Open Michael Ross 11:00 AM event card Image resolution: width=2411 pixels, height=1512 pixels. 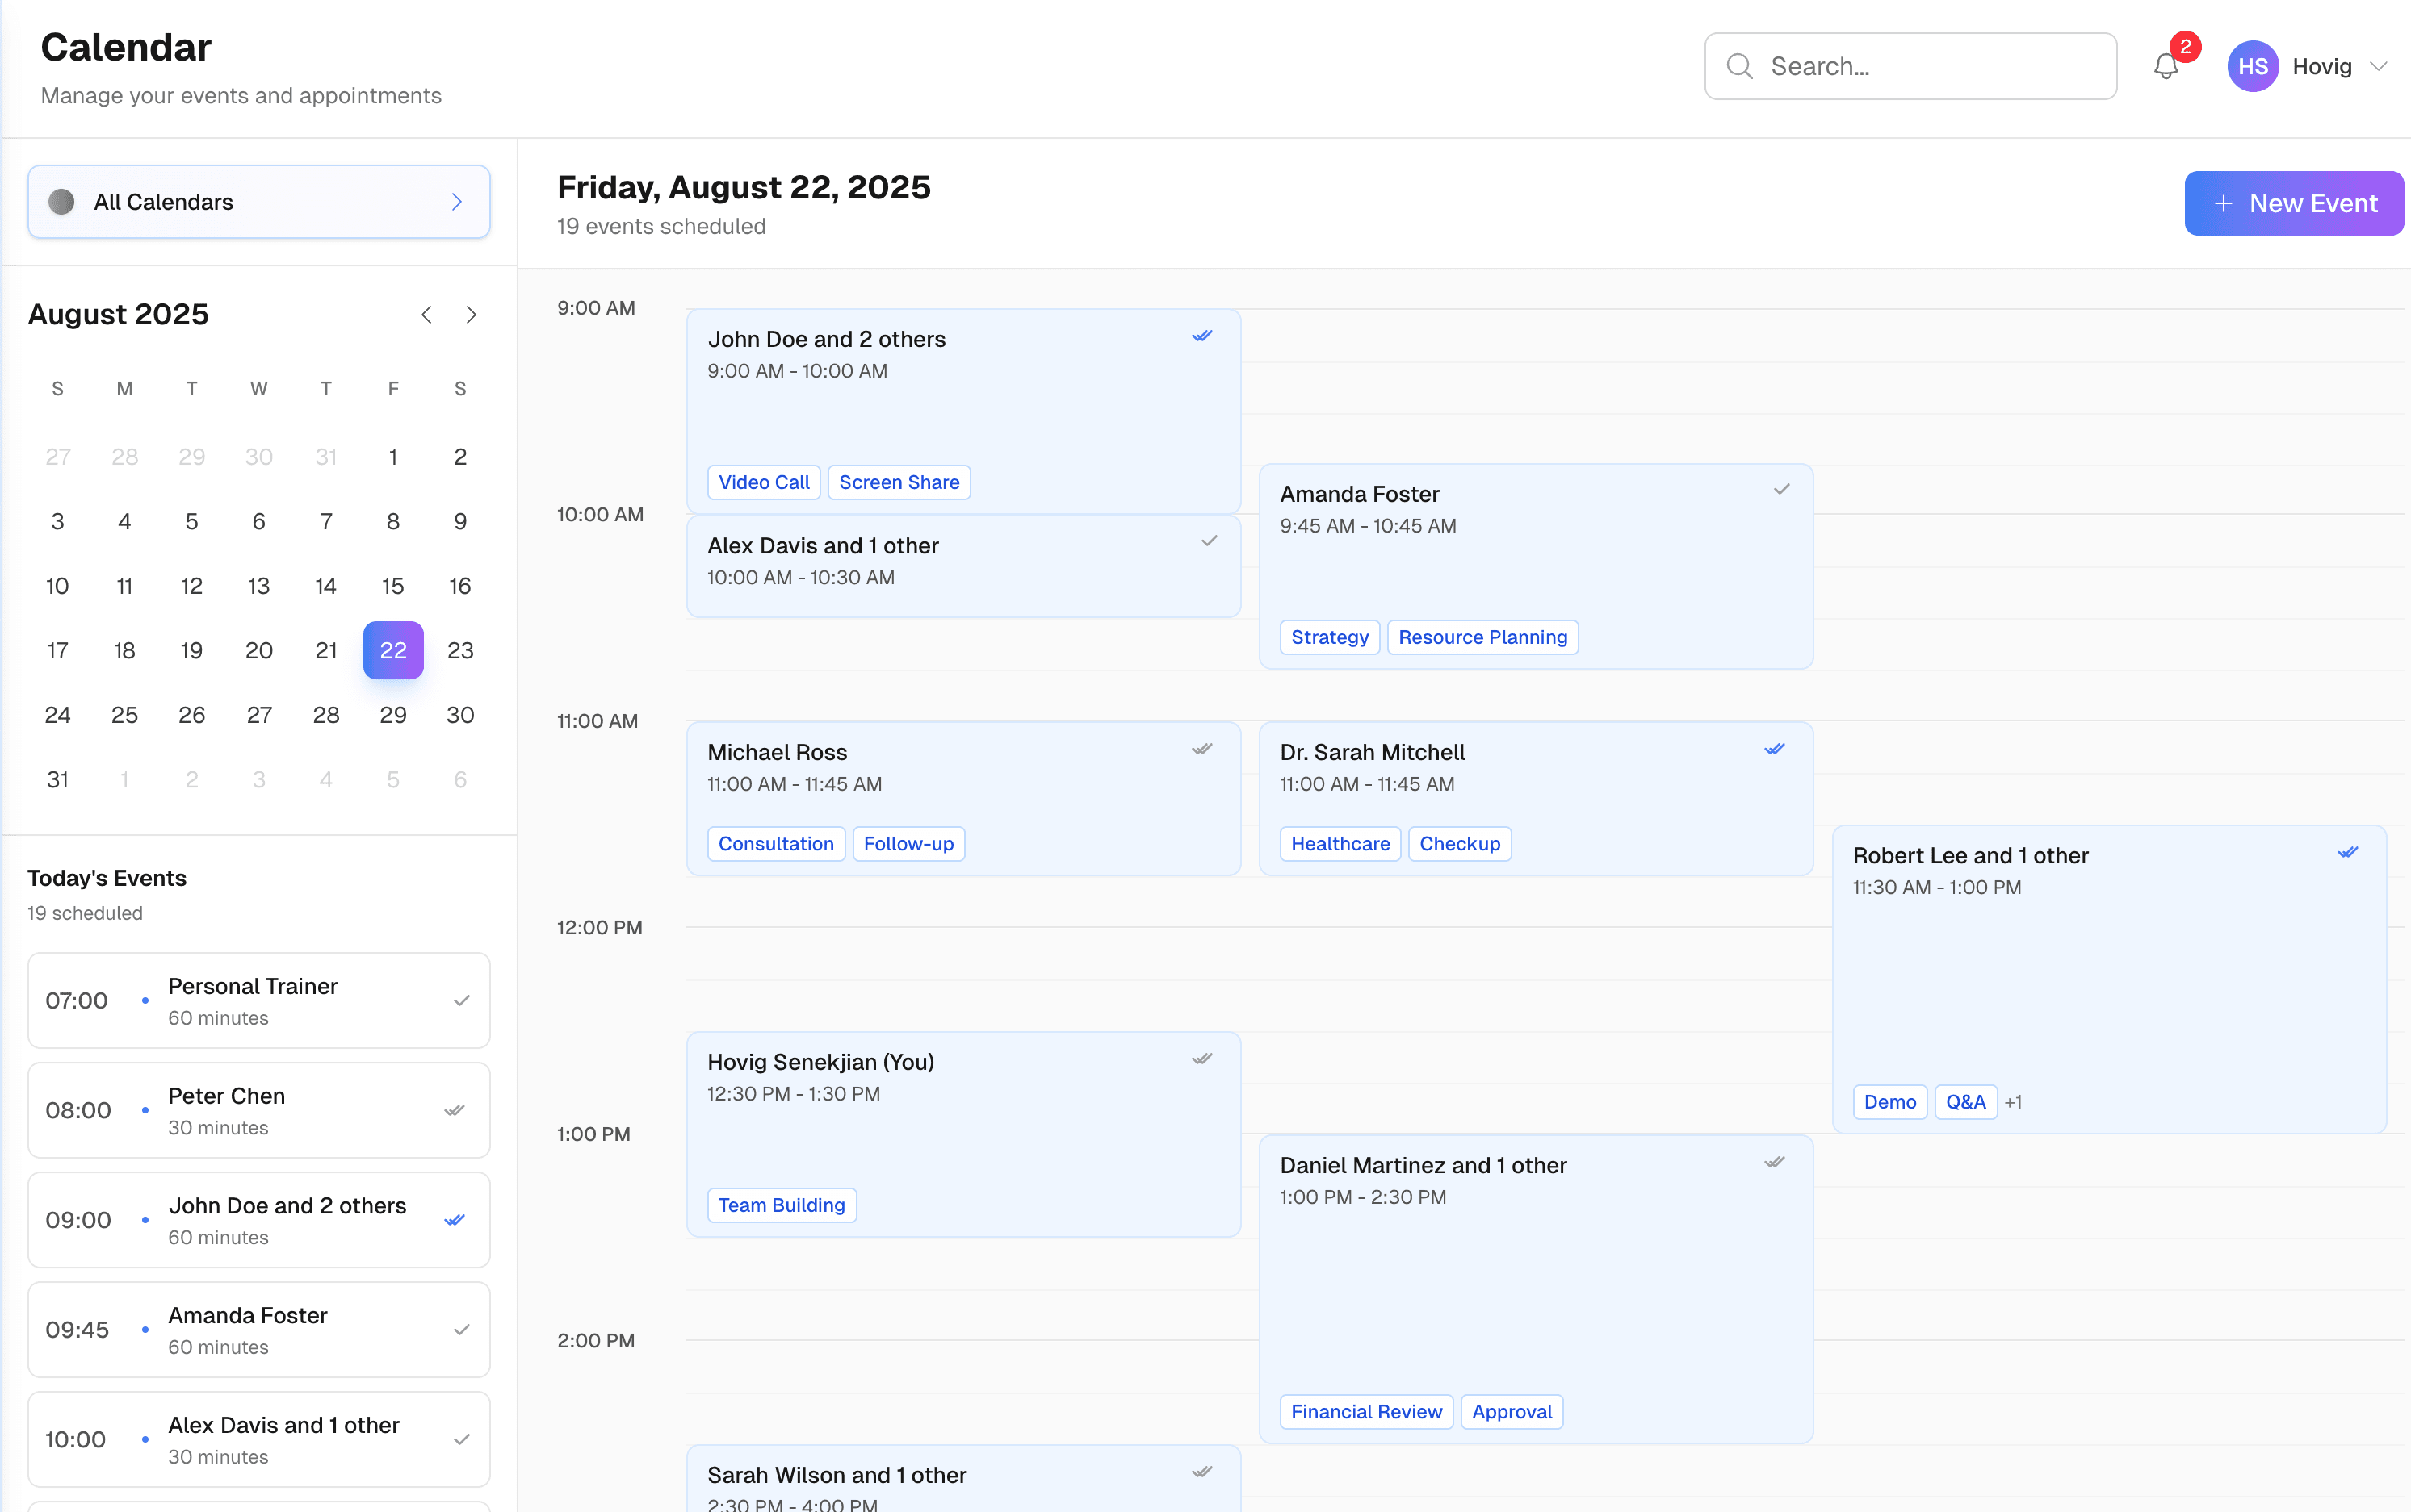coord(962,798)
